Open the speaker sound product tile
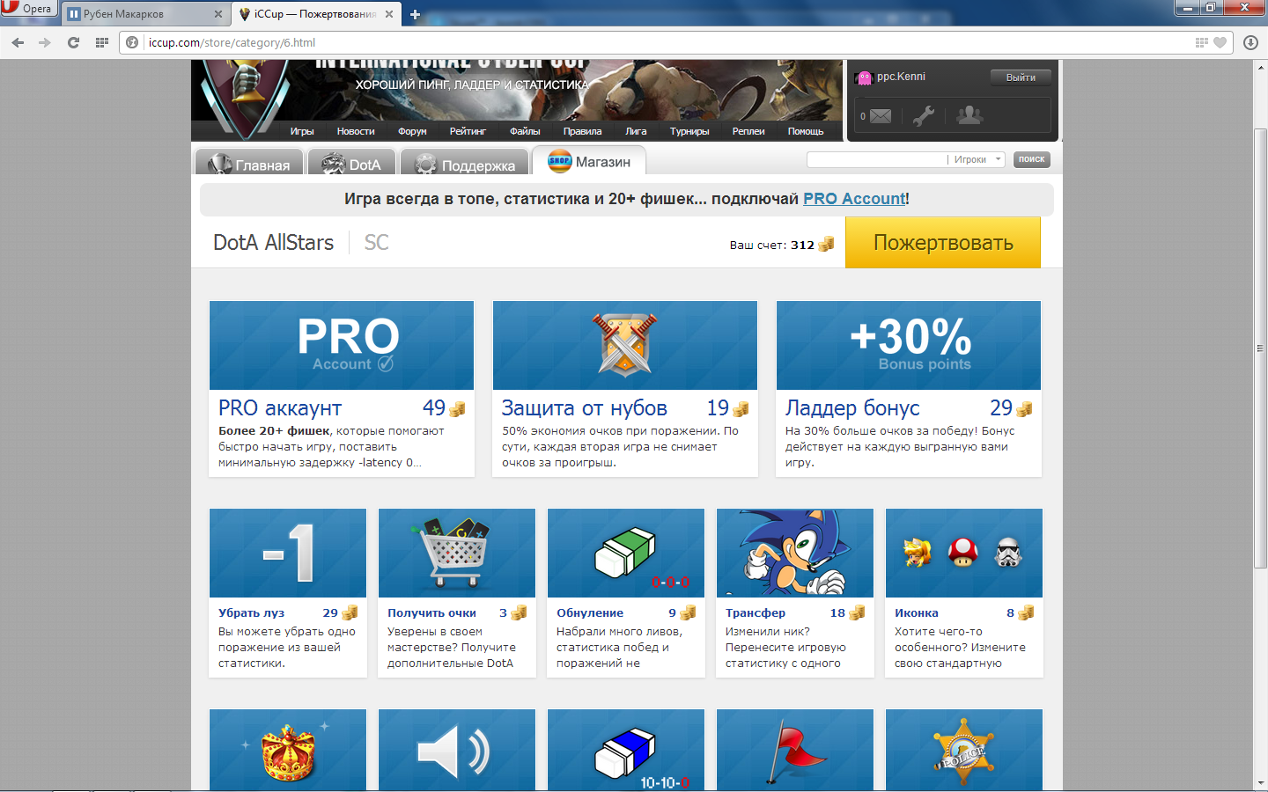 pos(457,750)
